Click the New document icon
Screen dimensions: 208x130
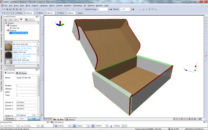pos(2,9)
